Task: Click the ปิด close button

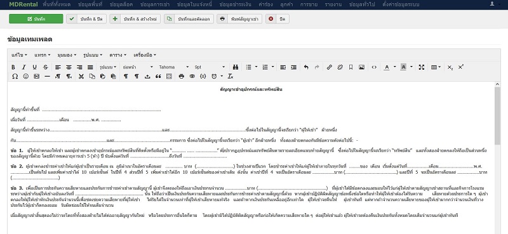Action: [277, 19]
